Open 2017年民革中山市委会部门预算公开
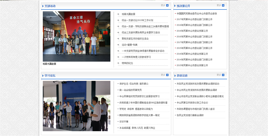The width and height of the screenshot is (268, 136). (x=194, y=42)
